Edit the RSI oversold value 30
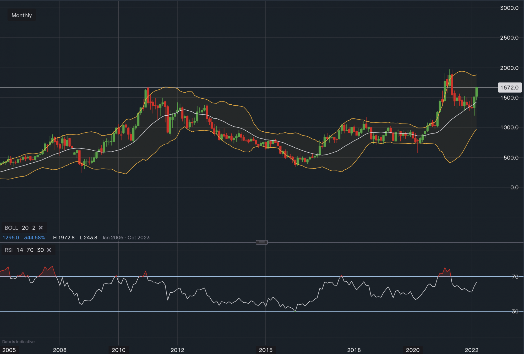 [40, 250]
